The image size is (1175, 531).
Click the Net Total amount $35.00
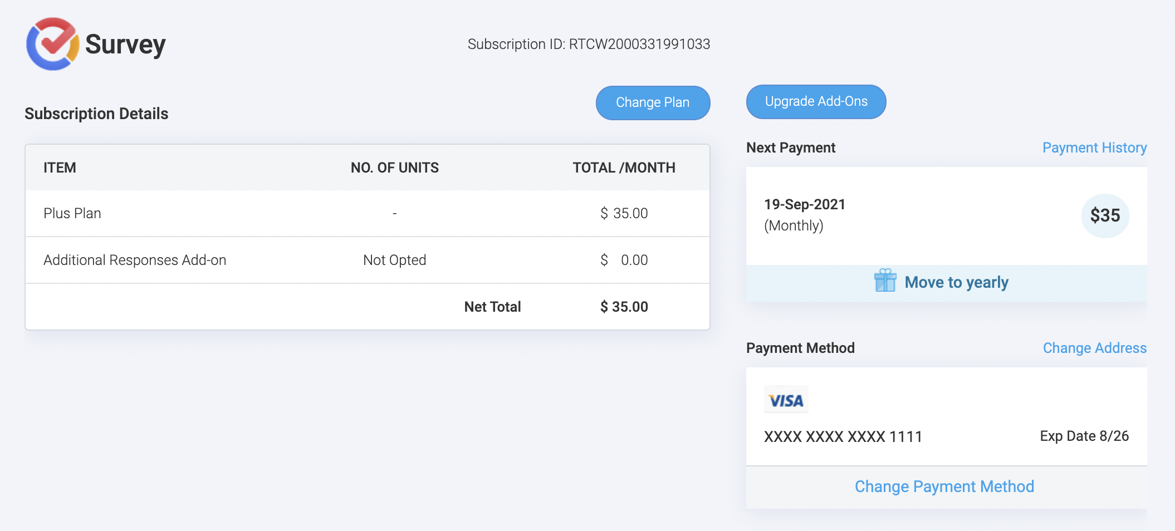point(624,307)
